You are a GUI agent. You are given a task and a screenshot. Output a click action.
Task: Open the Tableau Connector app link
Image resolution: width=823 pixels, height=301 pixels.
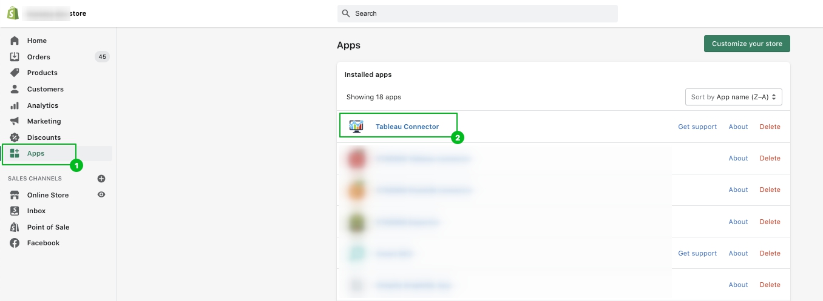pyautogui.click(x=407, y=127)
